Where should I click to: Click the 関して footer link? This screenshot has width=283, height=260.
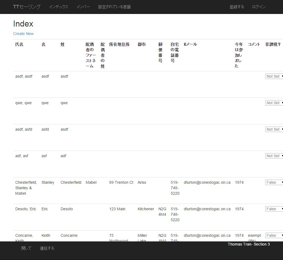pos(26,248)
